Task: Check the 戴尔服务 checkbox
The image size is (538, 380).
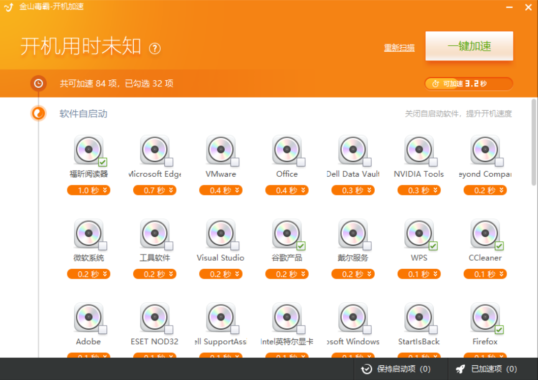Action: coord(367,246)
